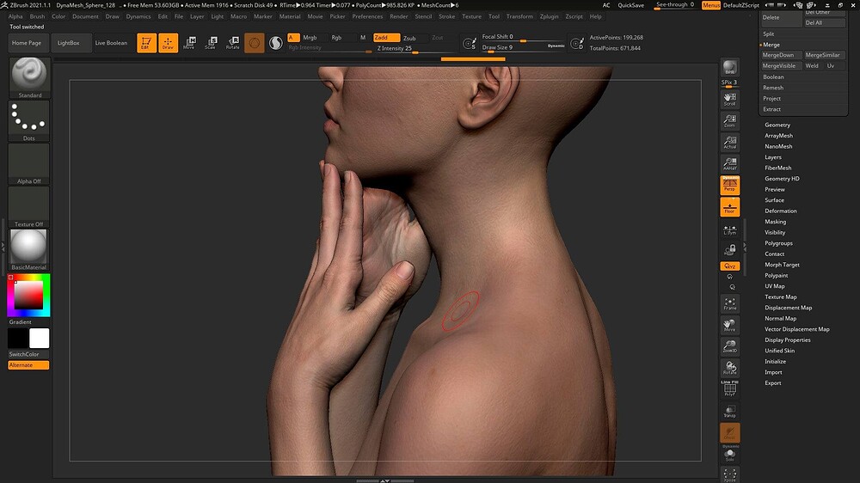Click the Live Boolean button
Image resolution: width=860 pixels, height=483 pixels.
pyautogui.click(x=111, y=43)
